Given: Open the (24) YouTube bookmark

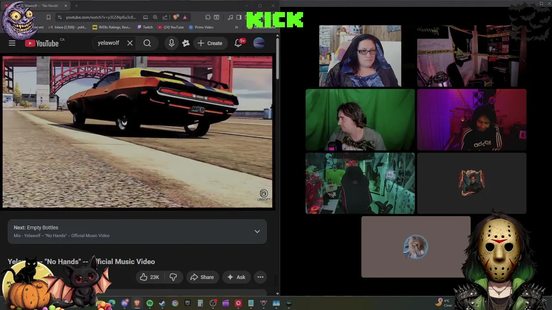Looking at the screenshot, I should 171,27.
